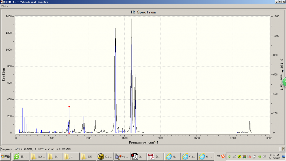Open the Plots menu

tap(4, 6)
